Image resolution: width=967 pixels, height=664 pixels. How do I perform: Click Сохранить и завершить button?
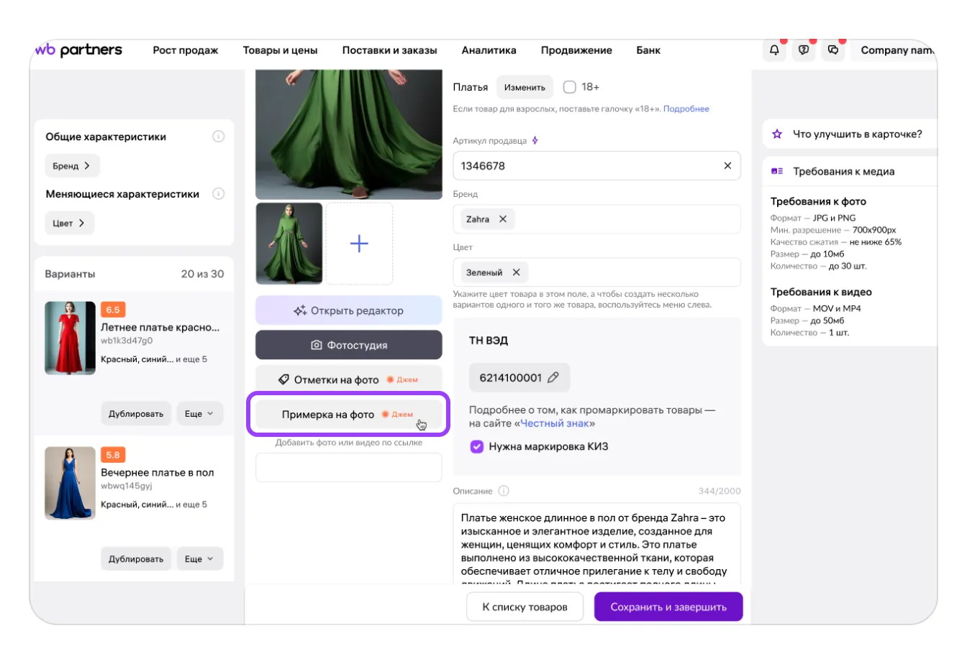click(668, 607)
